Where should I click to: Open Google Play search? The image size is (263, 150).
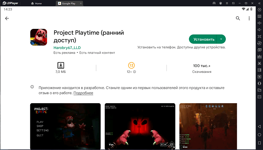(238, 18)
